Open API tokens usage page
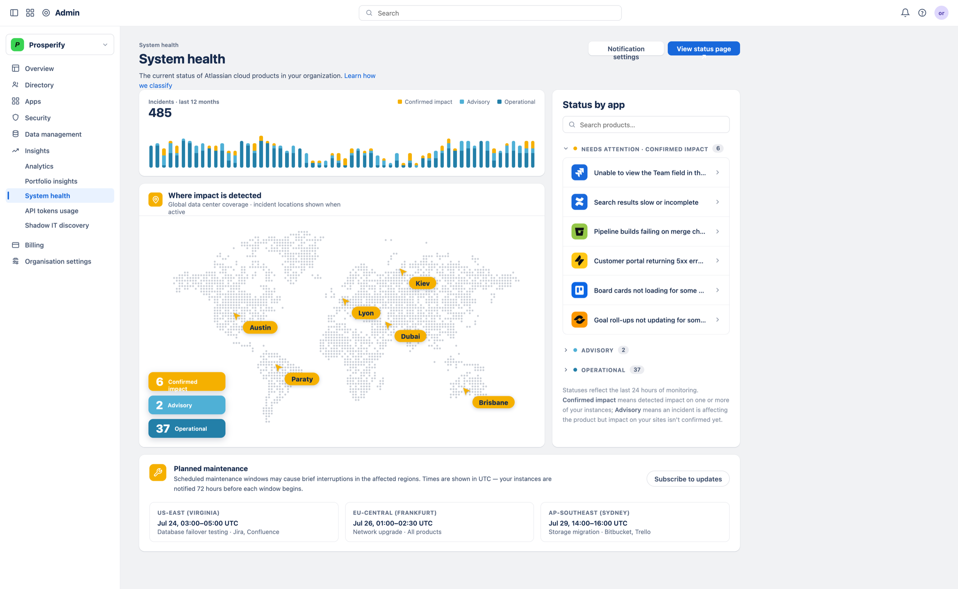 pos(51,211)
